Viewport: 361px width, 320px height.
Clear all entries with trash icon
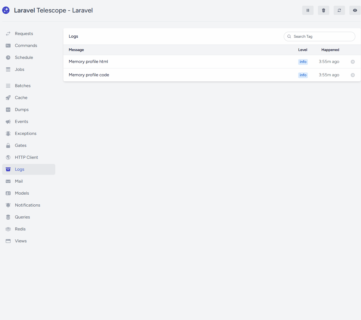pos(323,10)
